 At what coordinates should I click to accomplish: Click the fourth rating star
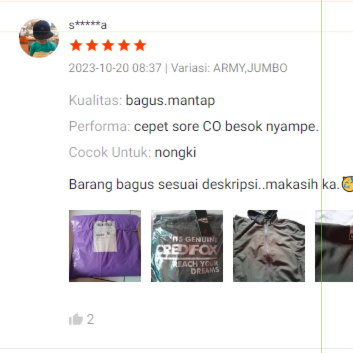tap(124, 45)
